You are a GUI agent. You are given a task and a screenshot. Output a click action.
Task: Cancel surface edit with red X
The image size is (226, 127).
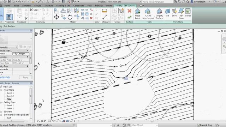coord(130,11)
